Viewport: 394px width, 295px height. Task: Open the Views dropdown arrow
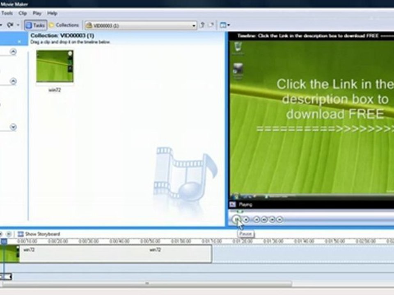[x=229, y=25]
